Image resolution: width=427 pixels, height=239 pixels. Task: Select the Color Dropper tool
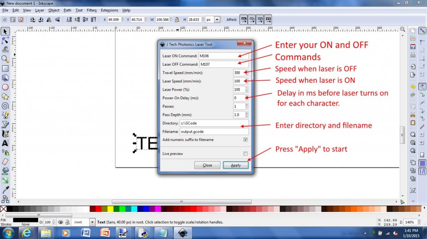point(5,190)
